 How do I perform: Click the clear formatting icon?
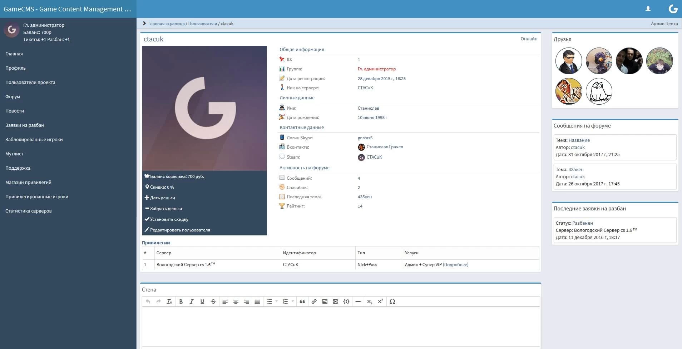coord(169,301)
